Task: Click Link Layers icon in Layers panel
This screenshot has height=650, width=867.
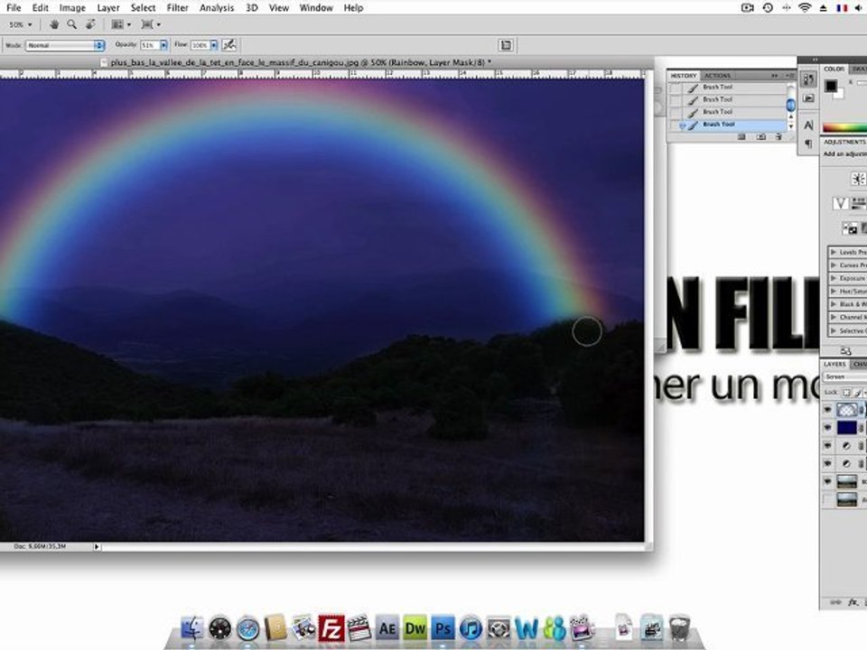Action: click(x=836, y=602)
